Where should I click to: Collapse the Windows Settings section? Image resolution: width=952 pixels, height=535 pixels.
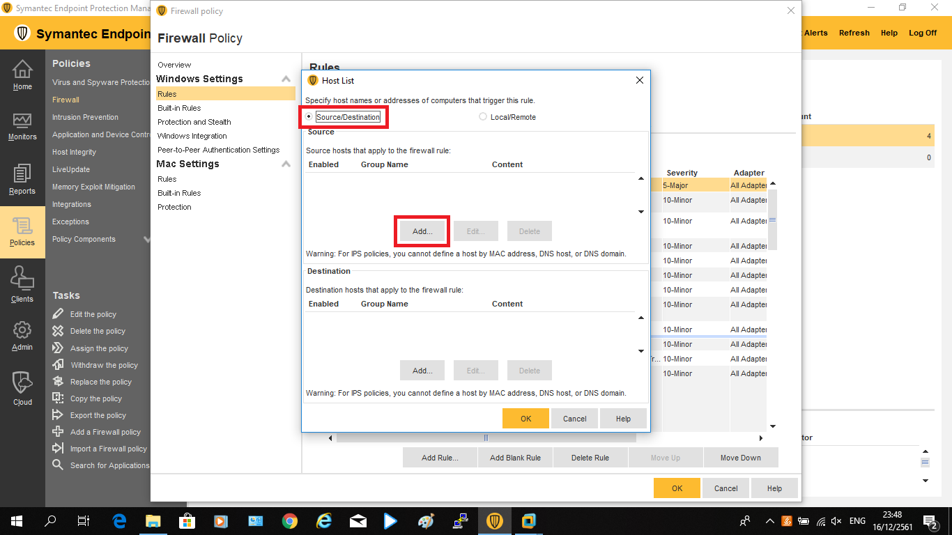pos(286,79)
